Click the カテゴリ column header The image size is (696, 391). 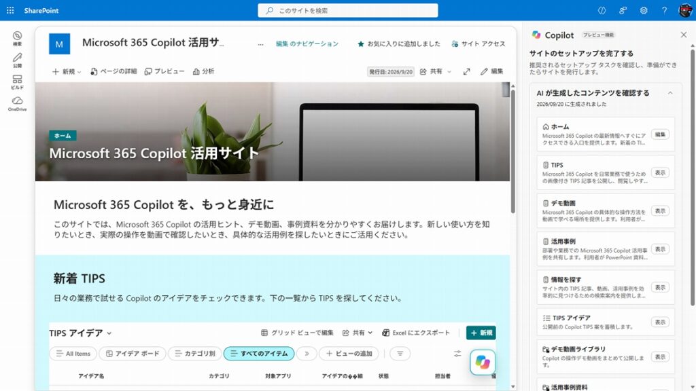[219, 376]
